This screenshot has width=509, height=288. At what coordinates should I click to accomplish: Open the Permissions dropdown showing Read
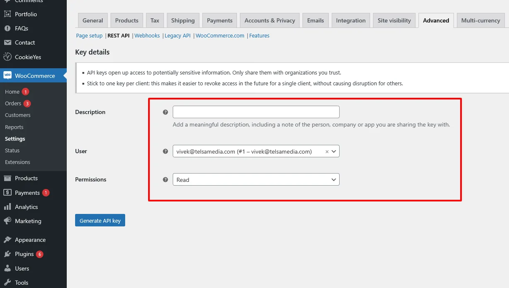[256, 179]
